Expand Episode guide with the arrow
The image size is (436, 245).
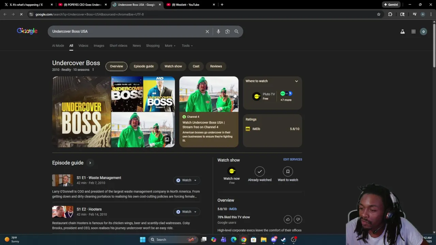[x=90, y=163]
